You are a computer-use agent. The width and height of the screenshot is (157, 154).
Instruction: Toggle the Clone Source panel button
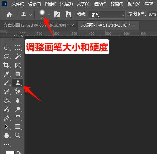[x=68, y=15]
